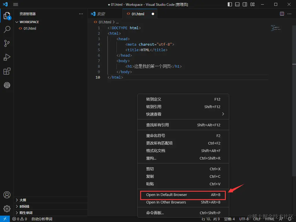The image size is (296, 222).
Task: Expand the 时间线 timeline section
Action: coord(51,206)
